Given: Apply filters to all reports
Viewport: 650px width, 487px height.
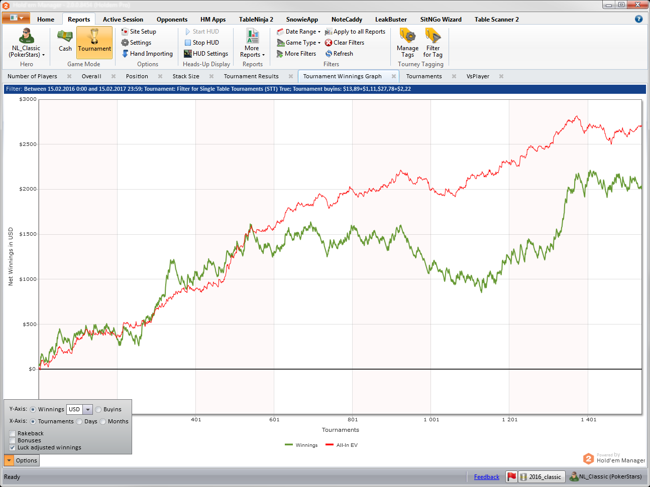Looking at the screenshot, I should [x=355, y=32].
